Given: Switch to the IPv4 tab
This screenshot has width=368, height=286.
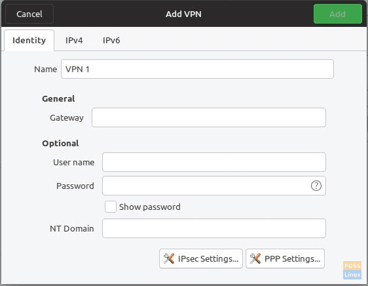Looking at the screenshot, I should point(74,41).
